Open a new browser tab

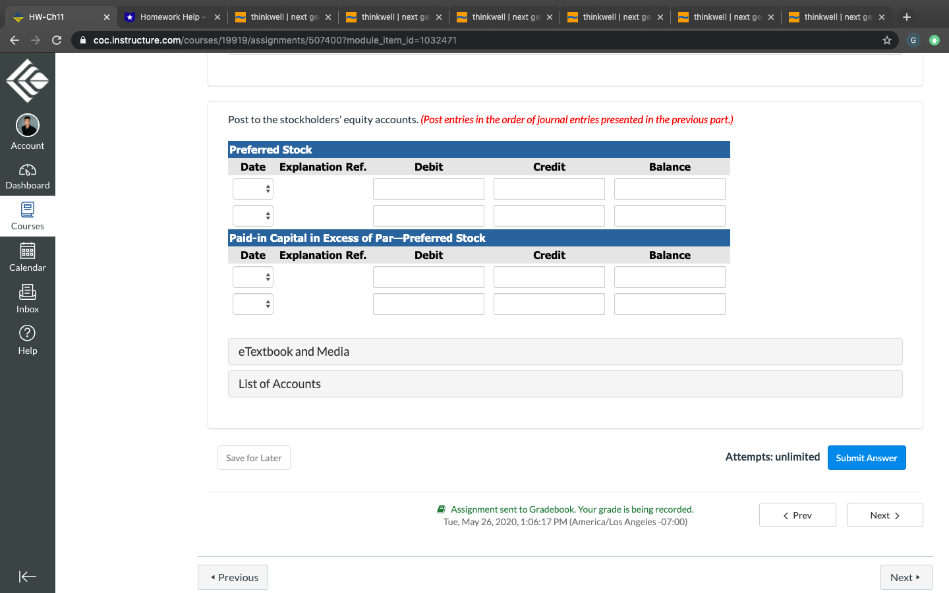(907, 17)
